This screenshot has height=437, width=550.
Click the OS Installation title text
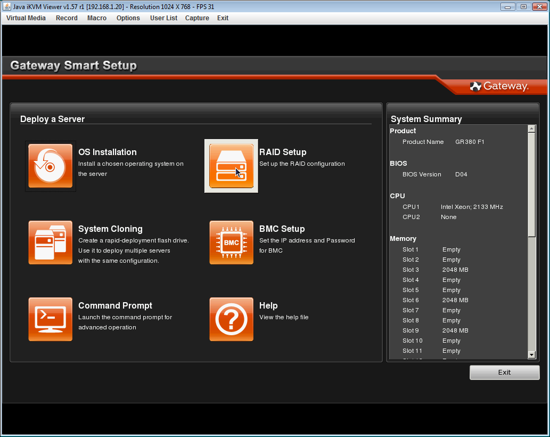coord(108,152)
